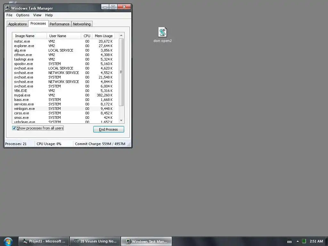Select the explorer.exe process row
This screenshot has width=328, height=246.
tap(64, 46)
